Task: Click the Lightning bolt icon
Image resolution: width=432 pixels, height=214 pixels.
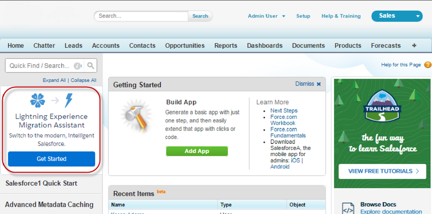Action: [x=69, y=100]
